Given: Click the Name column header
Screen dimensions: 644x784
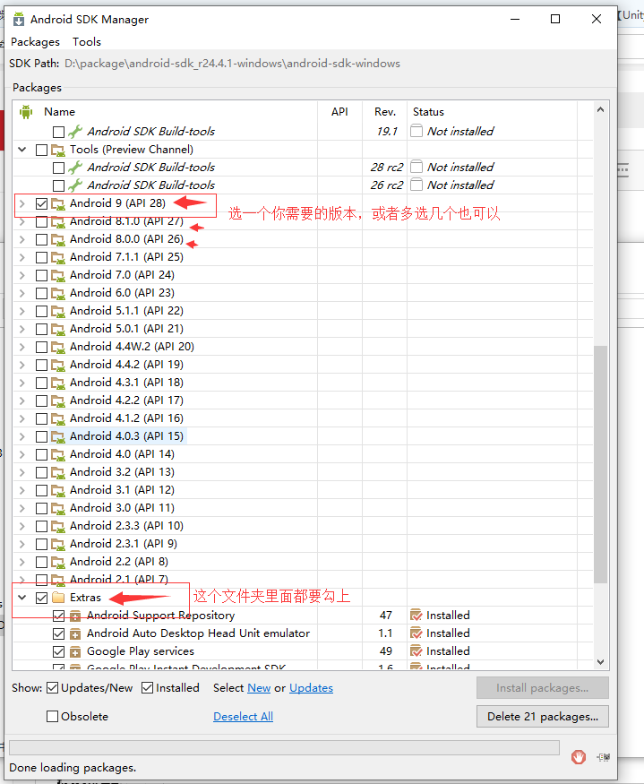Looking at the screenshot, I should coord(59,111).
